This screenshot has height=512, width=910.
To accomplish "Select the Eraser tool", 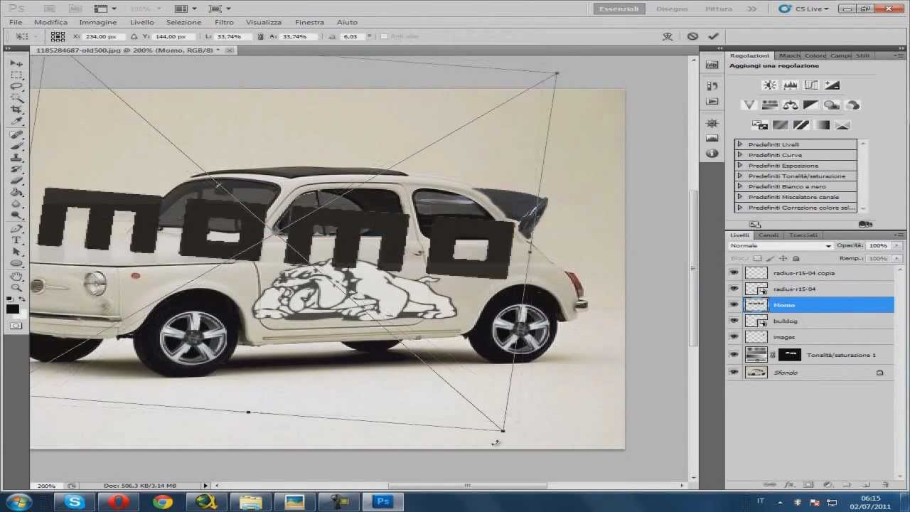I will [x=16, y=181].
